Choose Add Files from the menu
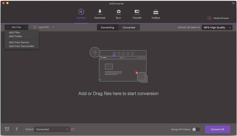The height and width of the screenshot is (136, 237). (14, 32)
